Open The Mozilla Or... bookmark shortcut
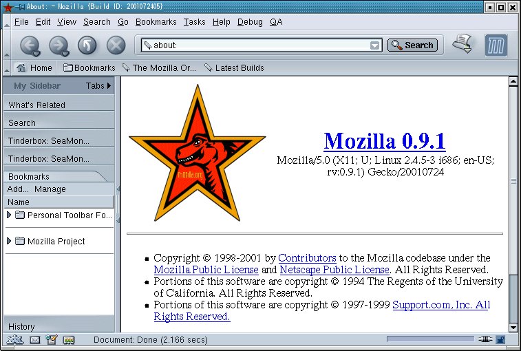 (159, 68)
